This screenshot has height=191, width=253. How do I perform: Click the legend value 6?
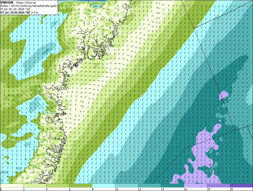(70, 189)
